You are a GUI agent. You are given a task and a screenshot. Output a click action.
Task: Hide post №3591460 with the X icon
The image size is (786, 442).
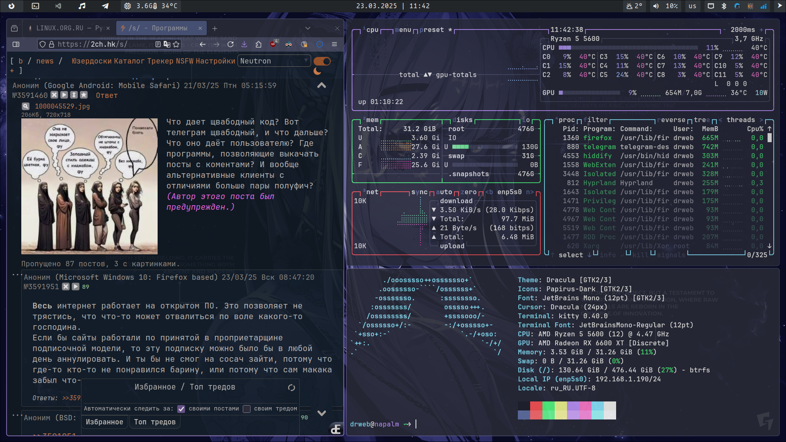point(54,95)
